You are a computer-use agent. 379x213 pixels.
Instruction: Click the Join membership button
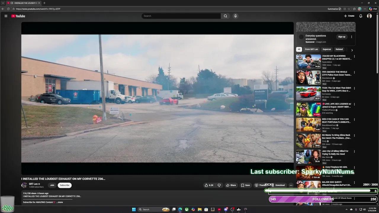click(x=52, y=185)
